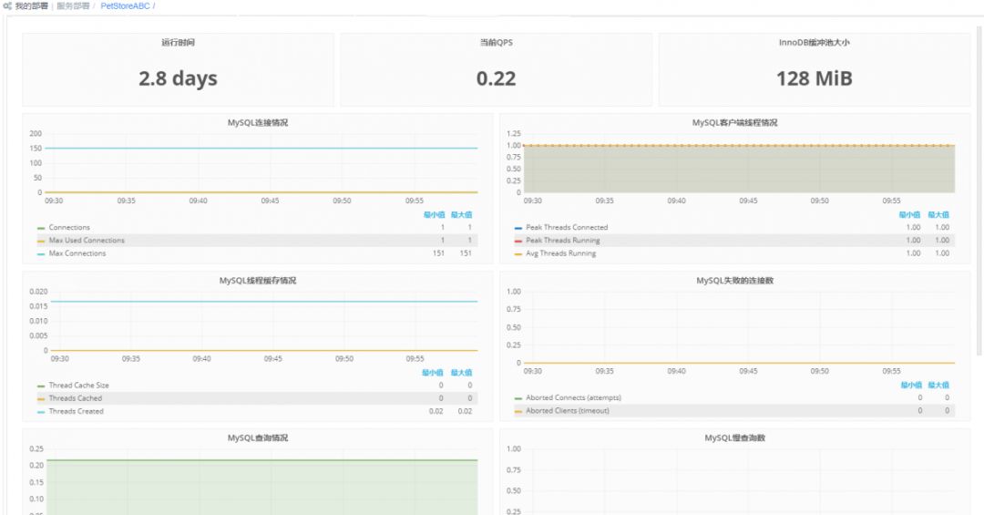Click Max Used Connections orange swatch
This screenshot has width=984, height=515.
pos(41,242)
